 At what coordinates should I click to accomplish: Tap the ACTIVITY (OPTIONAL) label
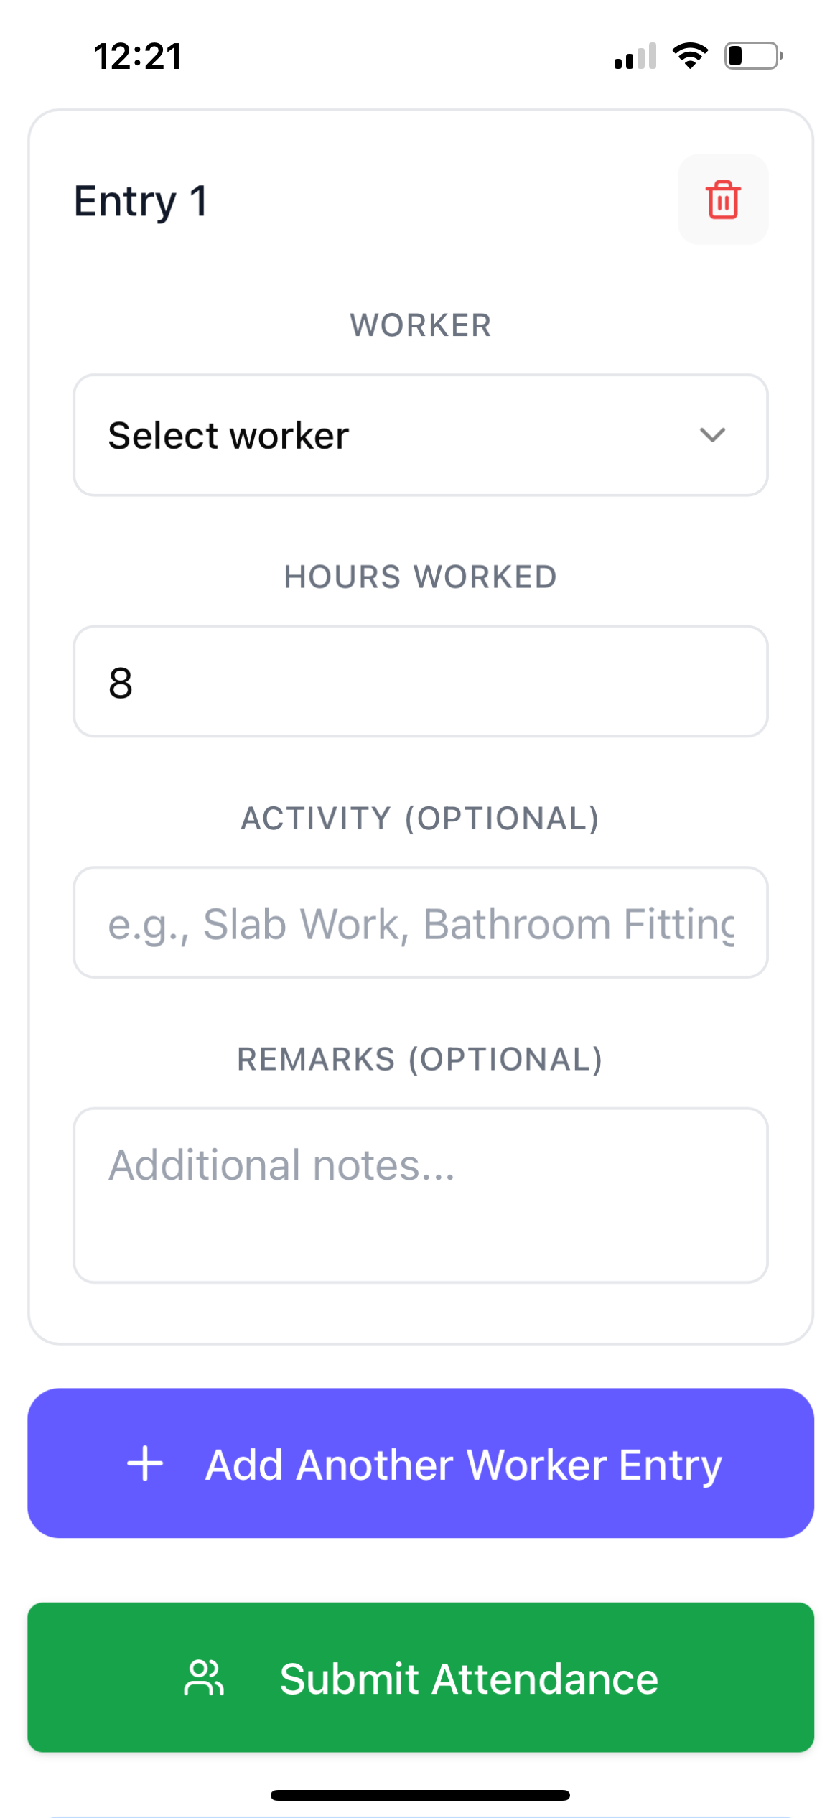(x=420, y=819)
